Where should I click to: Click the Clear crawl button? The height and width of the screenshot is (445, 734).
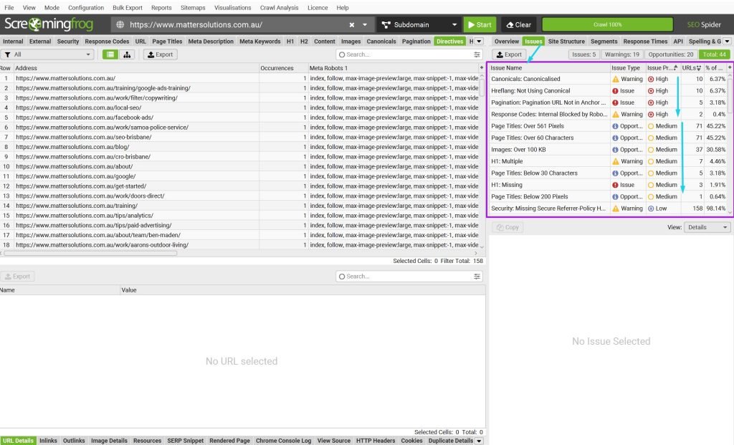point(518,24)
